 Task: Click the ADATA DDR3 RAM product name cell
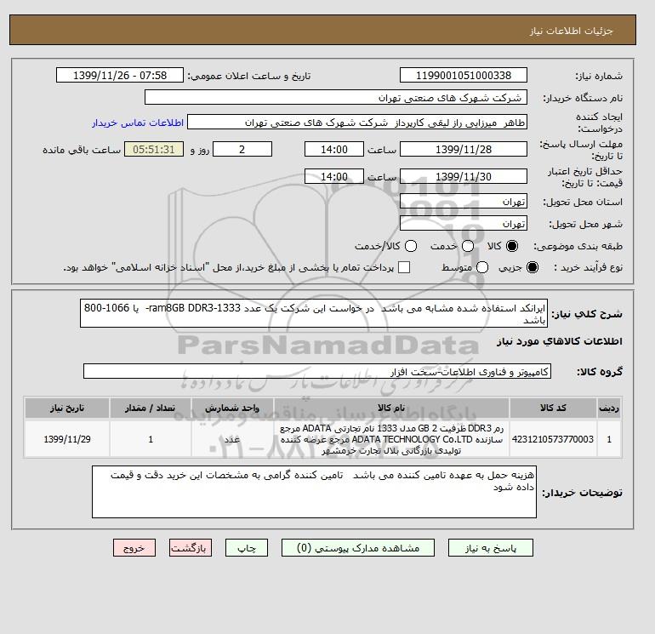click(391, 439)
